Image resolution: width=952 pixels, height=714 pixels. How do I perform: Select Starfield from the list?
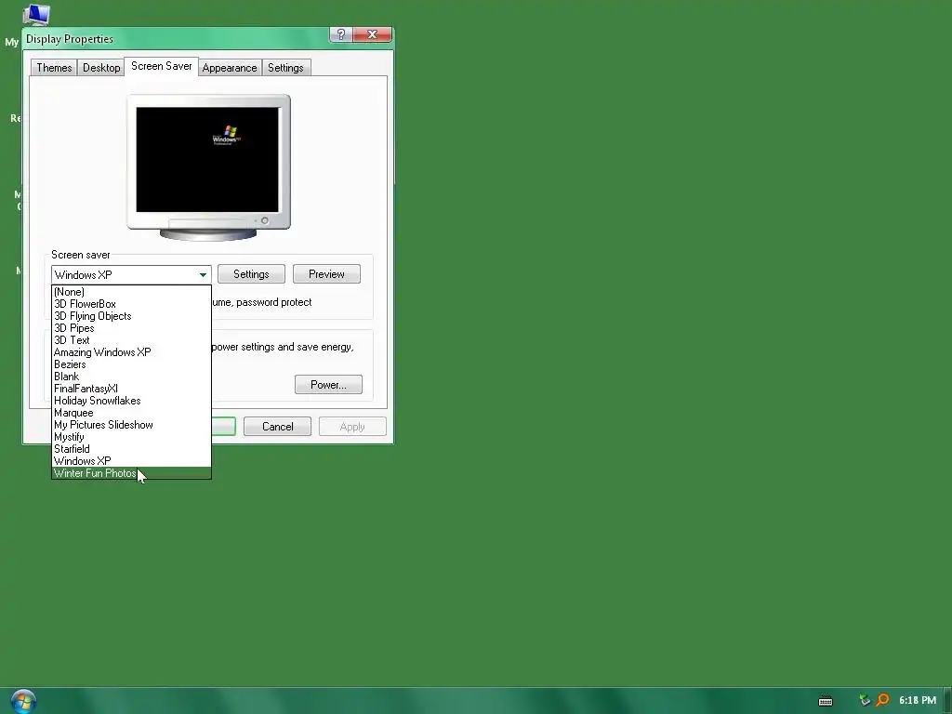131,449
